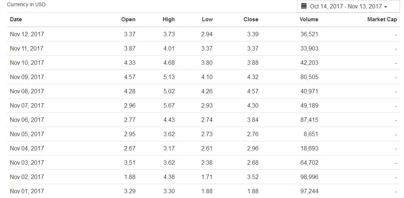Select the Nov 07, 2017 date cell
This screenshot has height=198, width=404.
point(27,105)
